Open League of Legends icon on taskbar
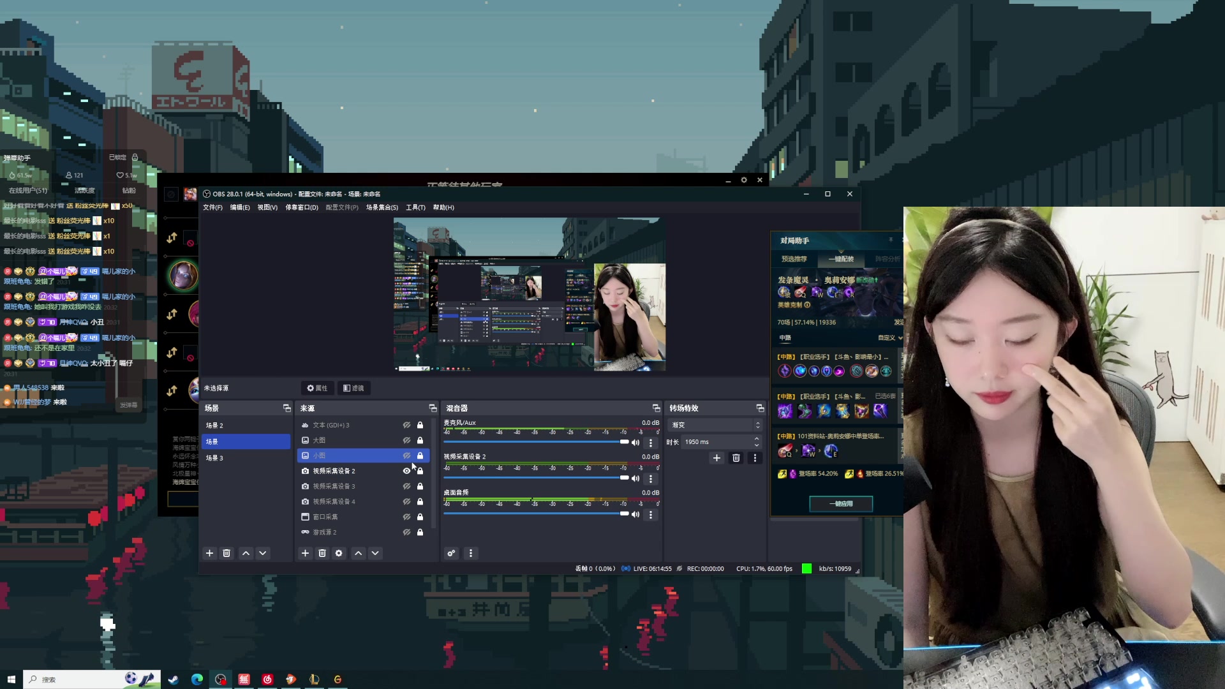 click(314, 679)
